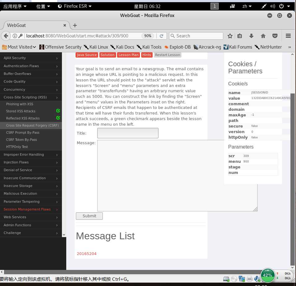Viewport: 296px width, 286px height.
Task: Select workspace 1 indicator in the top bar
Action: click(215, 6)
